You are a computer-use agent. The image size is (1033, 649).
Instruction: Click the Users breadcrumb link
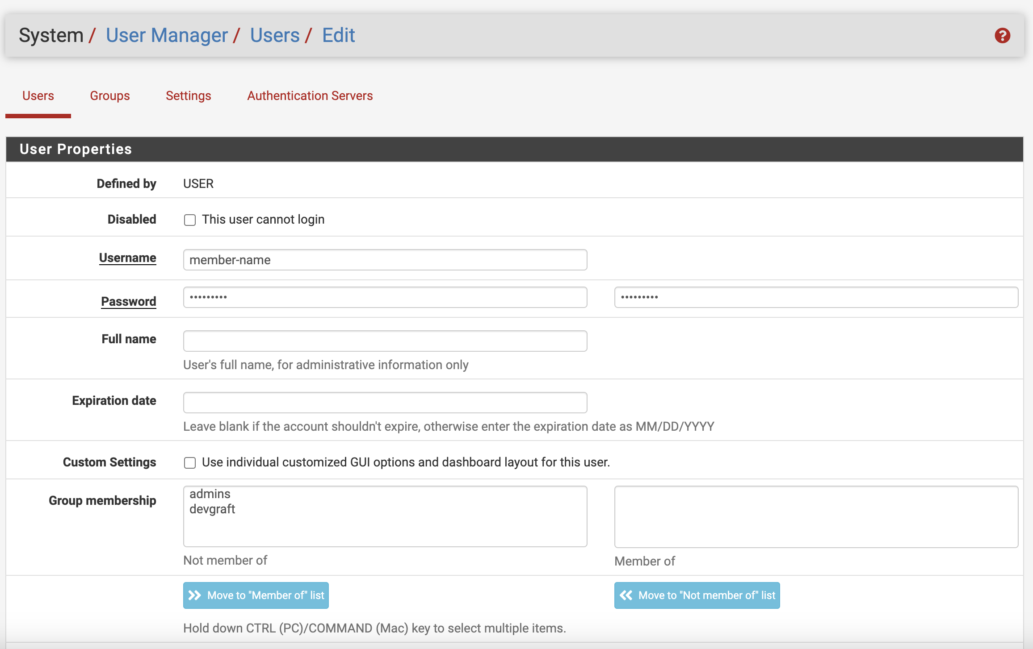274,35
